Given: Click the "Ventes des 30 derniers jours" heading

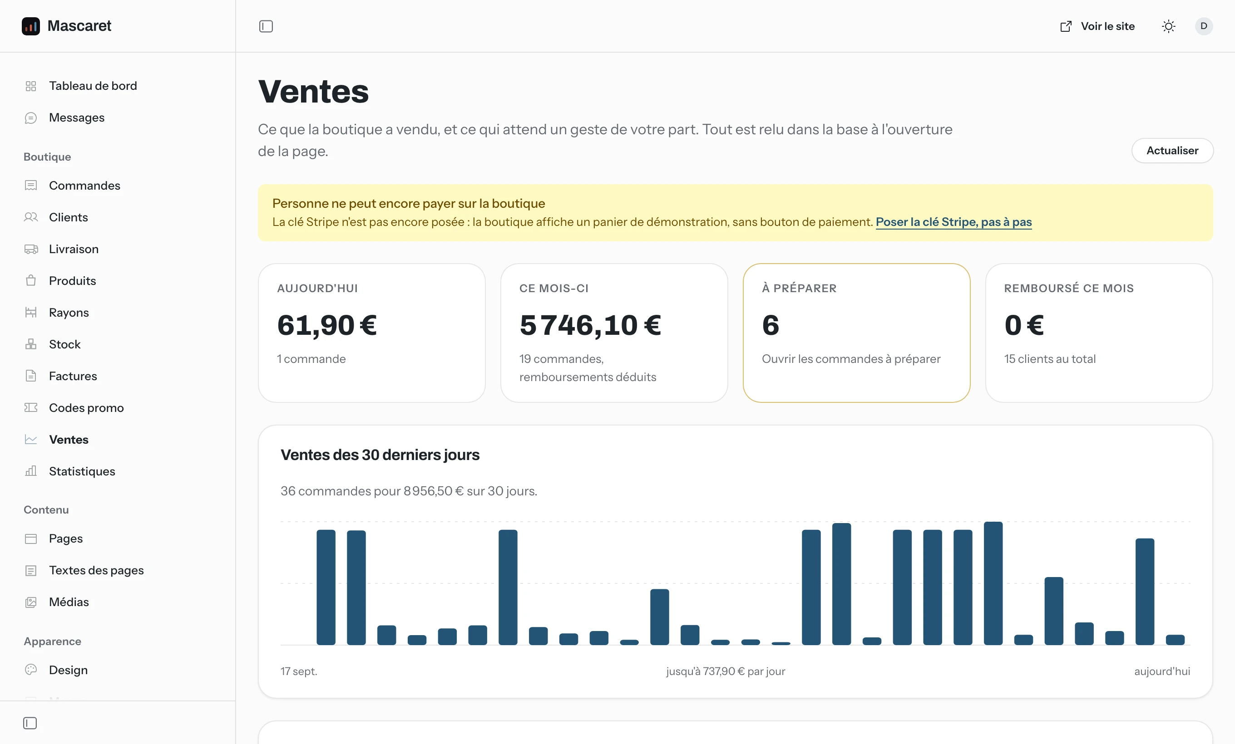Looking at the screenshot, I should pos(380,455).
